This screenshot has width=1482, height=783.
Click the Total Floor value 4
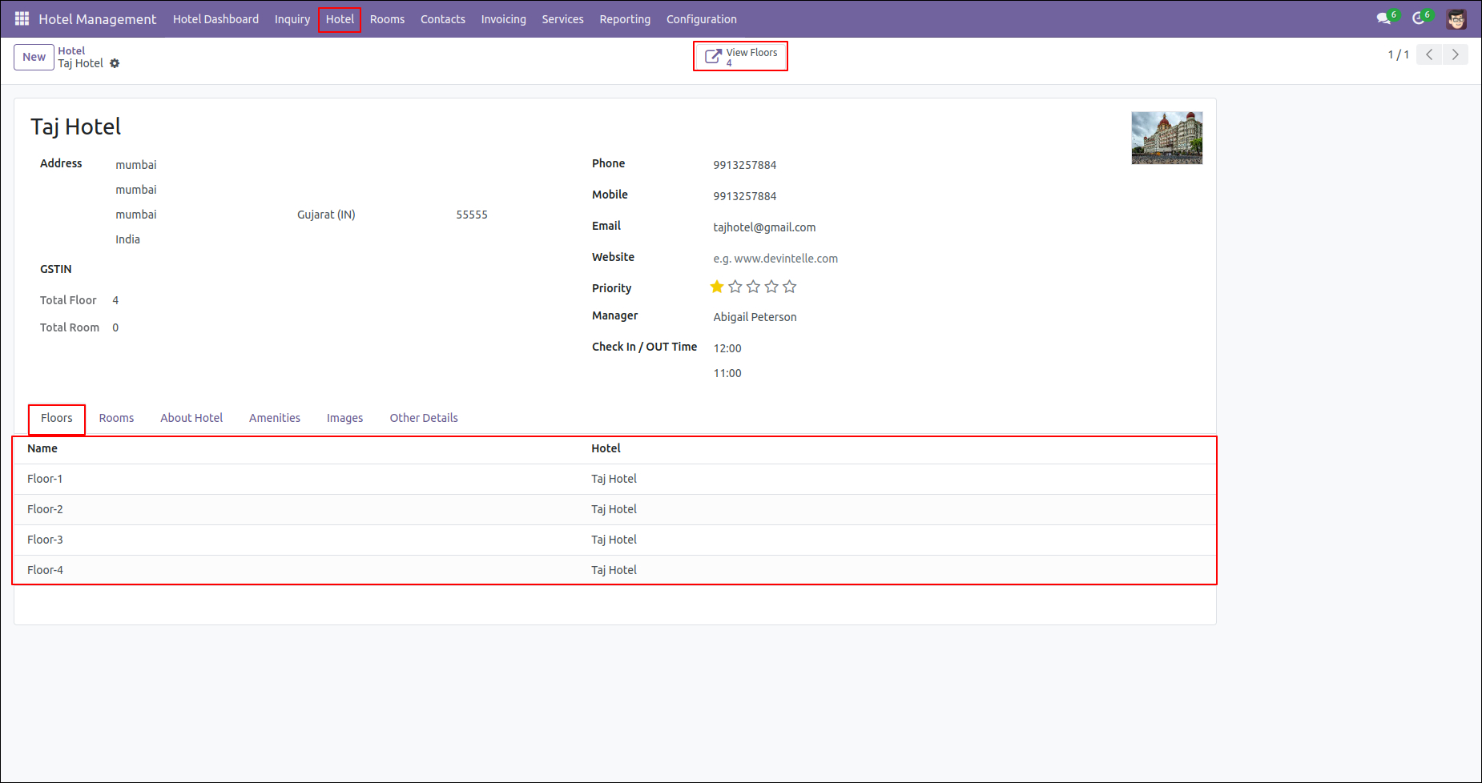click(x=115, y=300)
